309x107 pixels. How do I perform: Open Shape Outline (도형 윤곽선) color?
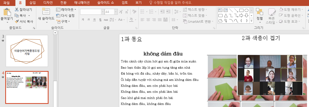291,16
